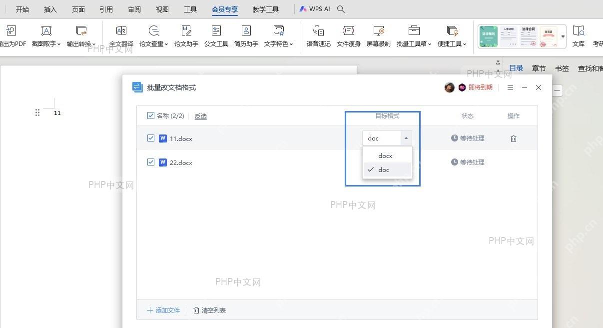Click the WPS AI button
603x328 pixels.
[x=315, y=9]
